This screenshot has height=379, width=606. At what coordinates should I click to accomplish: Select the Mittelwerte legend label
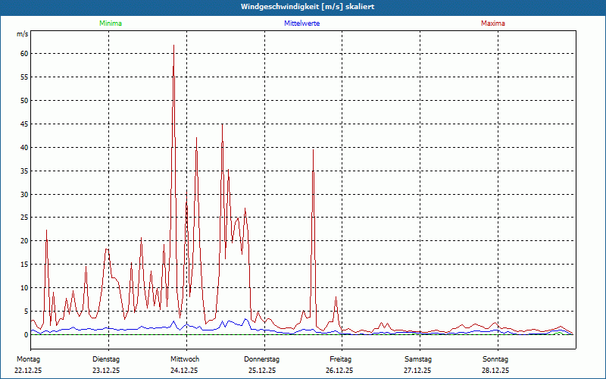tap(301, 23)
